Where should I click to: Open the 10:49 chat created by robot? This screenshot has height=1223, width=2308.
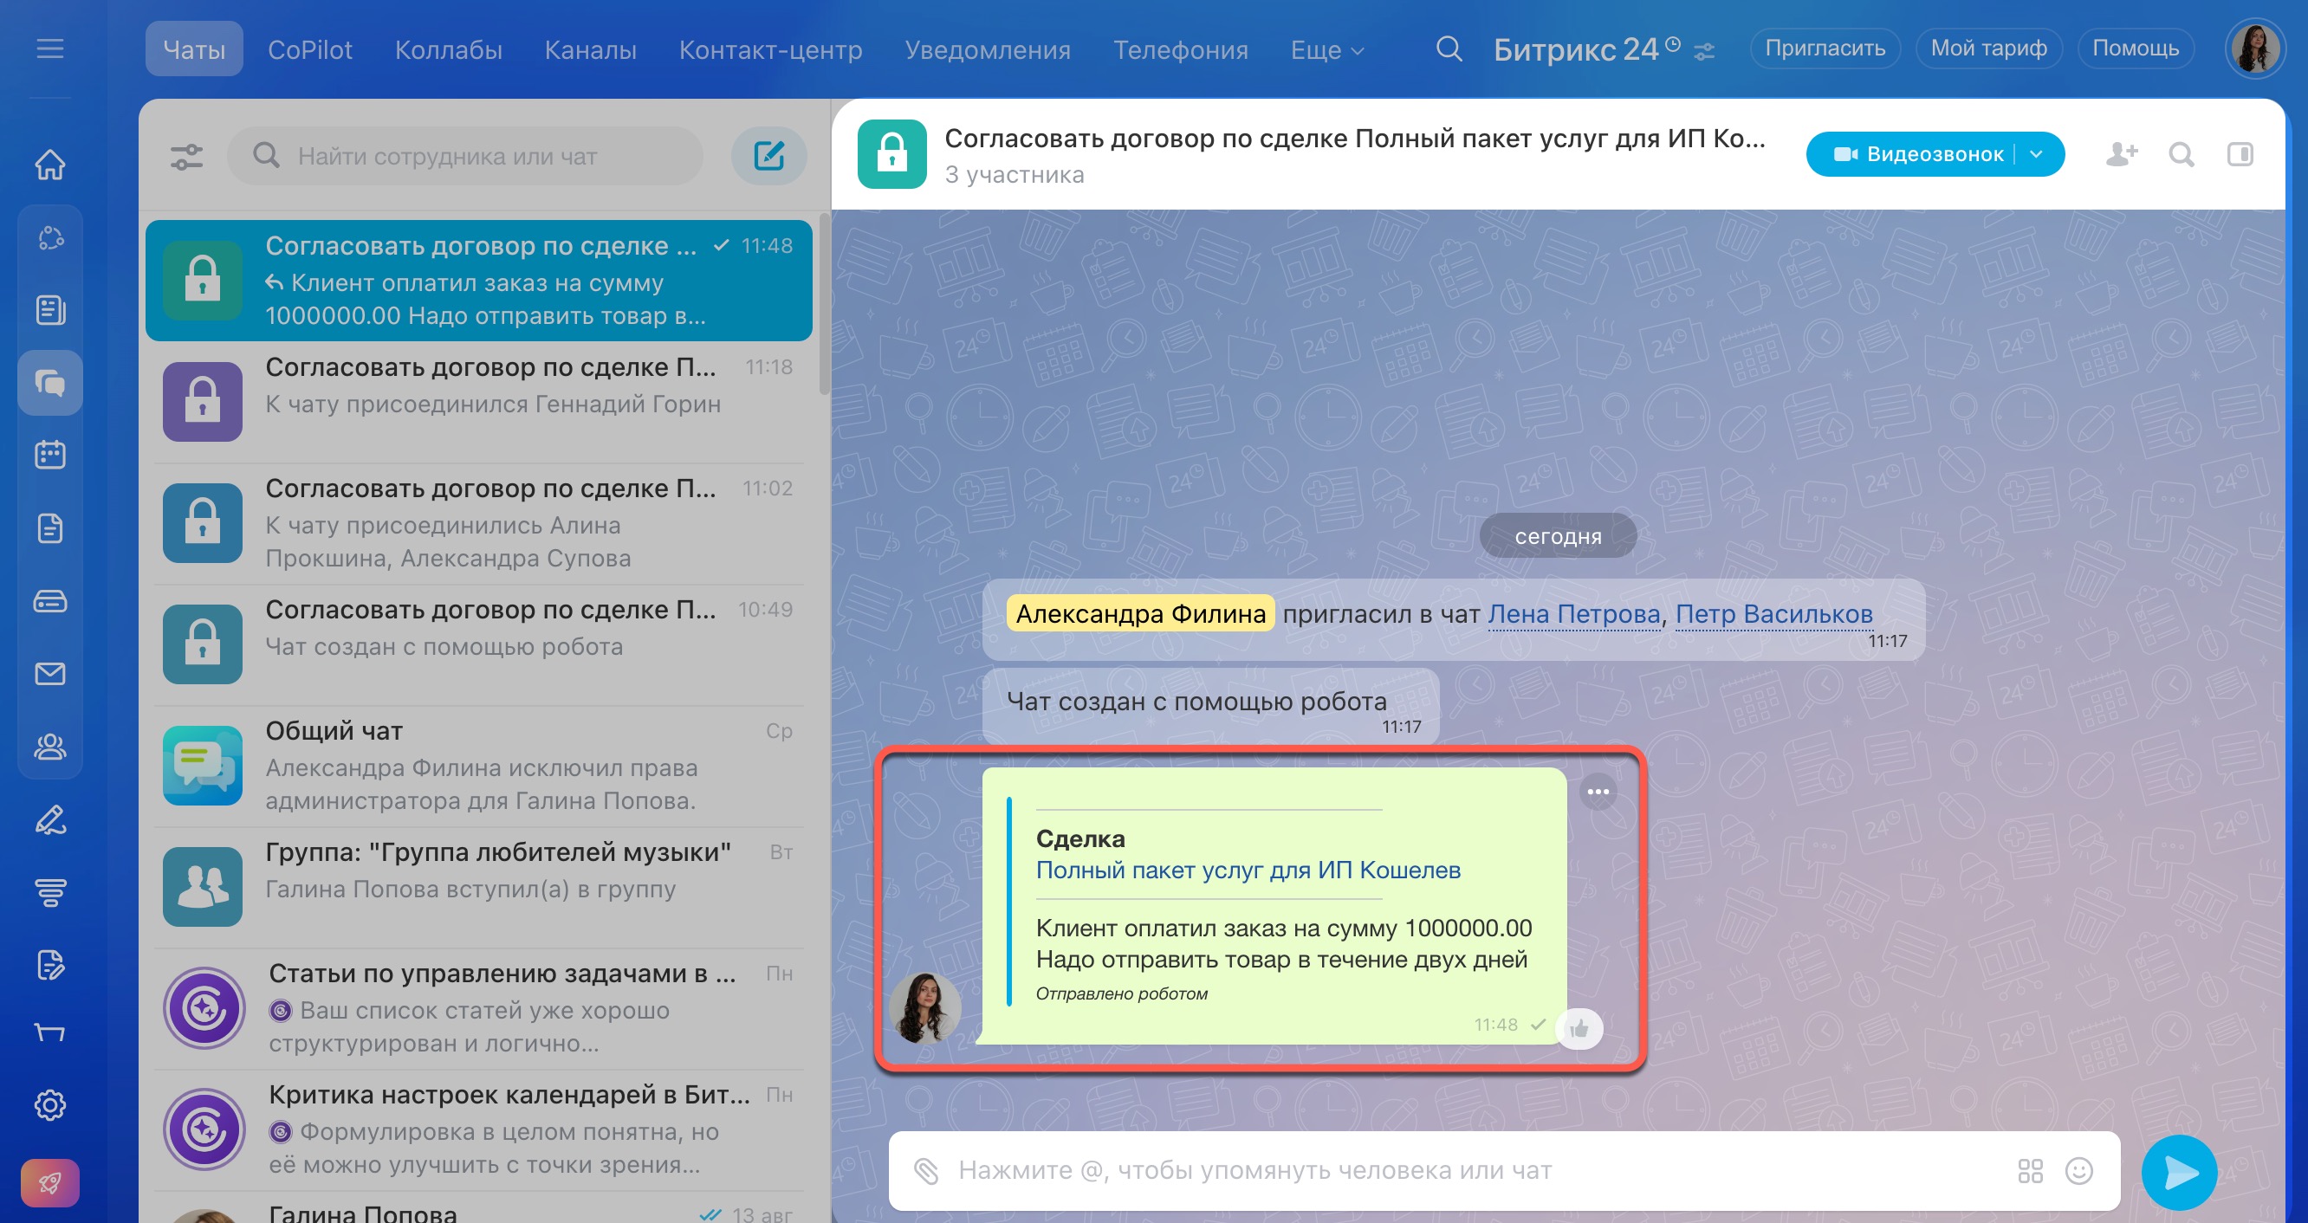click(x=478, y=644)
